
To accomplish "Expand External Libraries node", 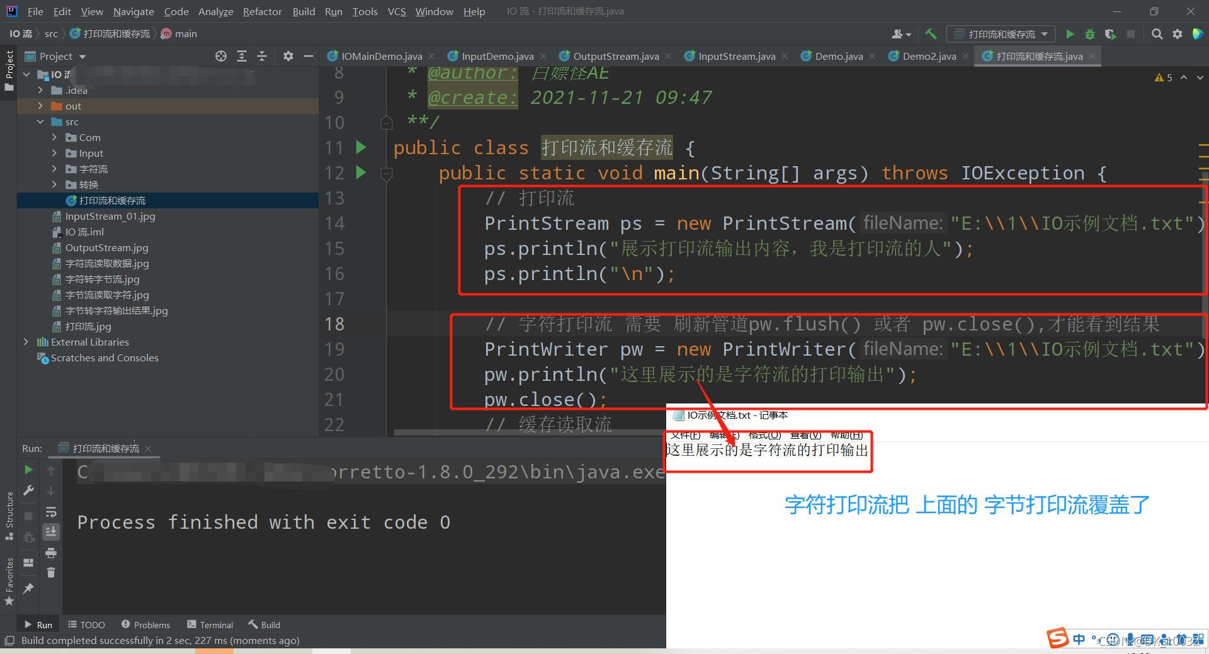I will point(26,342).
